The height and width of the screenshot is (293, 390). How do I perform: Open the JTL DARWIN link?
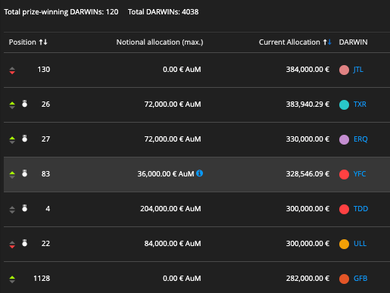tap(358, 70)
